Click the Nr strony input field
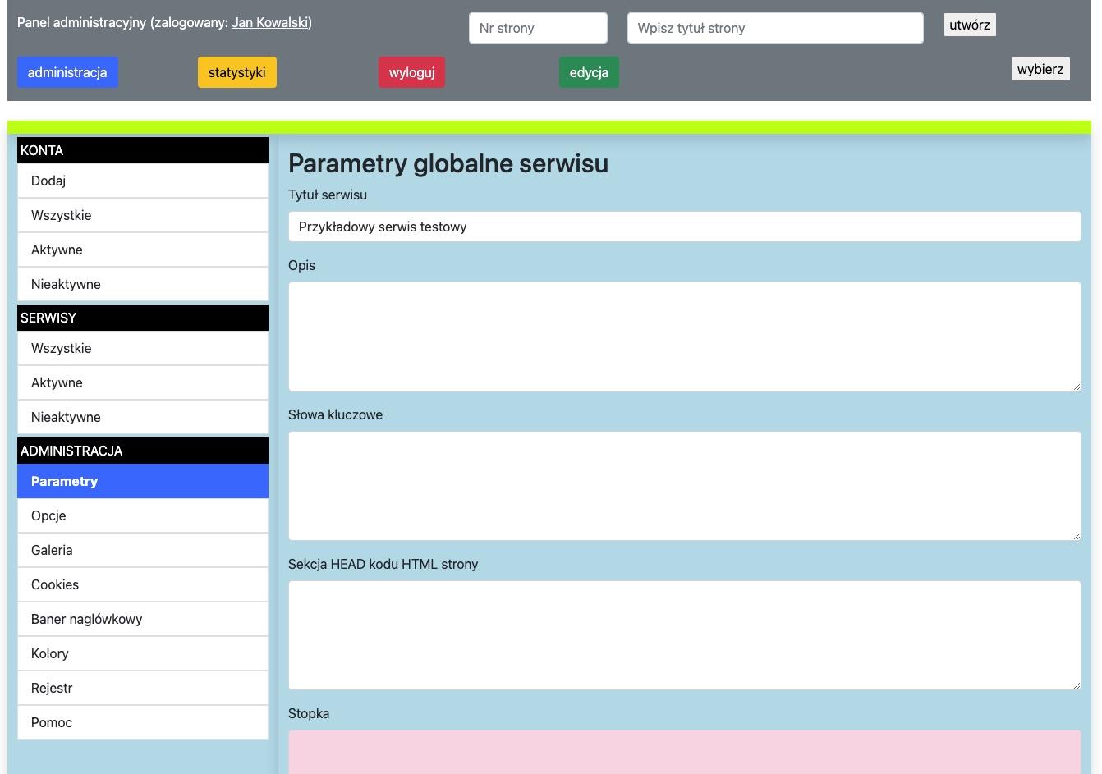Viewport: 1102px width, 774px height. click(x=537, y=28)
